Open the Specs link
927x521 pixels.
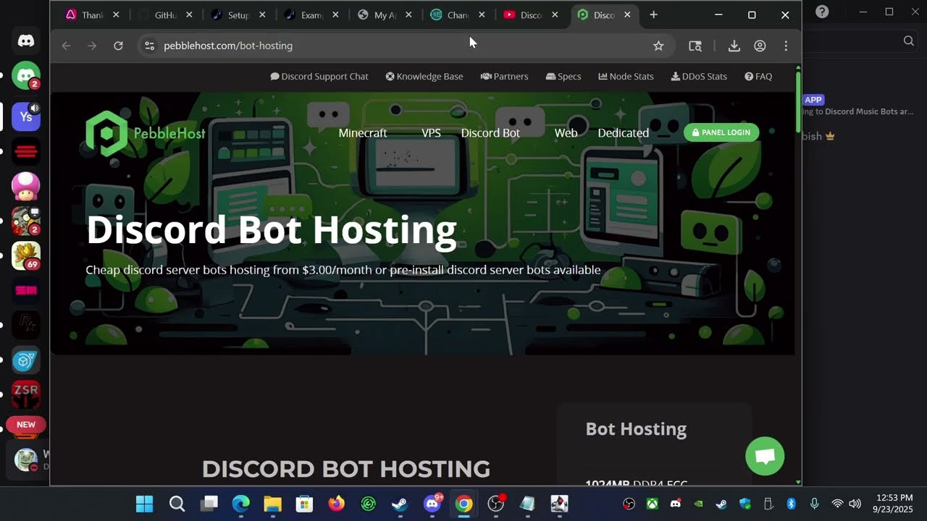point(563,76)
